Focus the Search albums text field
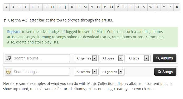 pos(41,58)
